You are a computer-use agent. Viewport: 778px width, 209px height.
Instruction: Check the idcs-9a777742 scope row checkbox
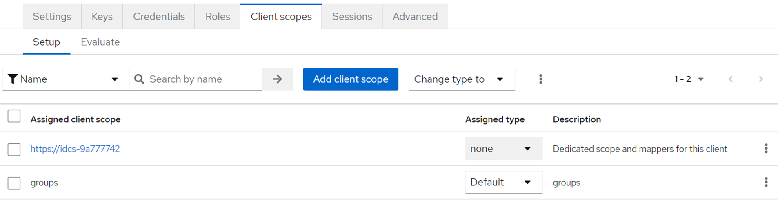(x=14, y=149)
